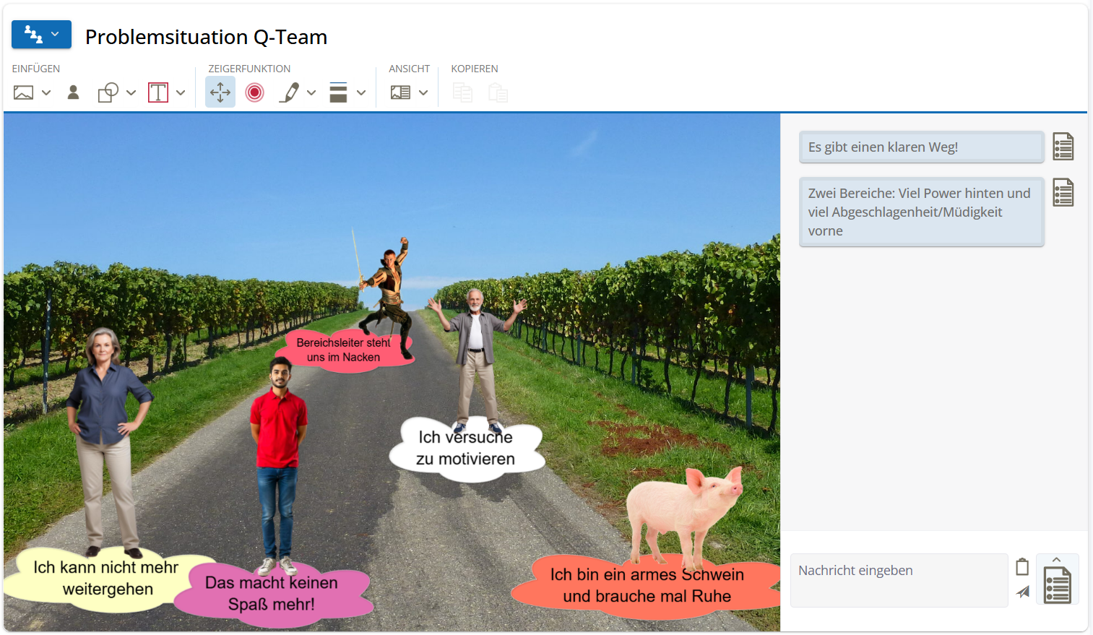The width and height of the screenshot is (1093, 635).
Task: Toggle the move pointer mode
Action: (x=220, y=92)
